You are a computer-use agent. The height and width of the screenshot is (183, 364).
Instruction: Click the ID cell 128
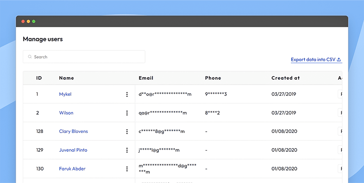(40, 131)
